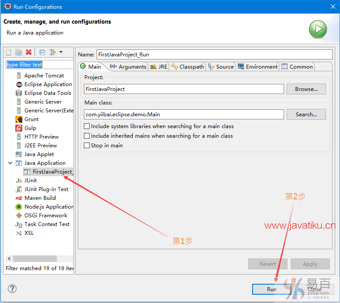Select the Maven Build configuration type
The height and width of the screenshot is (303, 340).
(40, 198)
